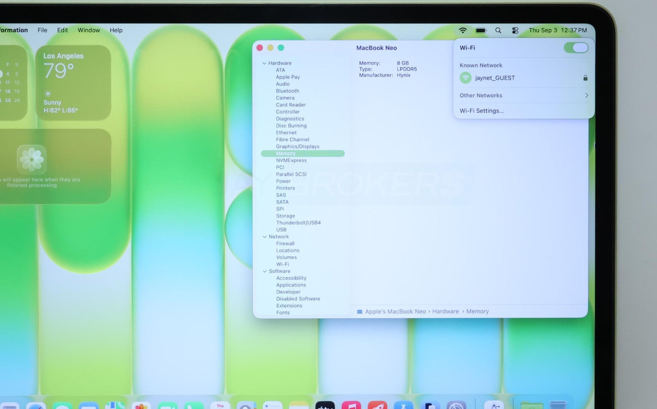Select Graphics/Displays in the sidebar

298,147
